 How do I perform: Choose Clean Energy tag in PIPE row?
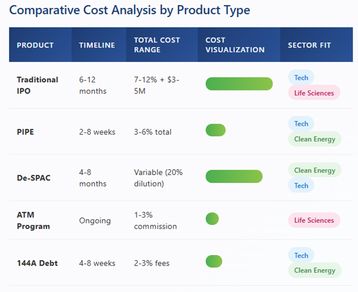pos(315,139)
